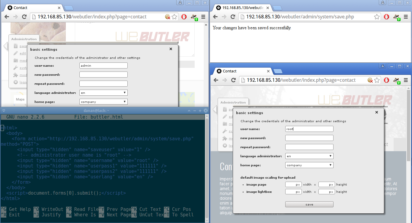Click Mapa button on left page map
Image resolution: width=412 pixels, height=223 pixels.
[20, 99]
